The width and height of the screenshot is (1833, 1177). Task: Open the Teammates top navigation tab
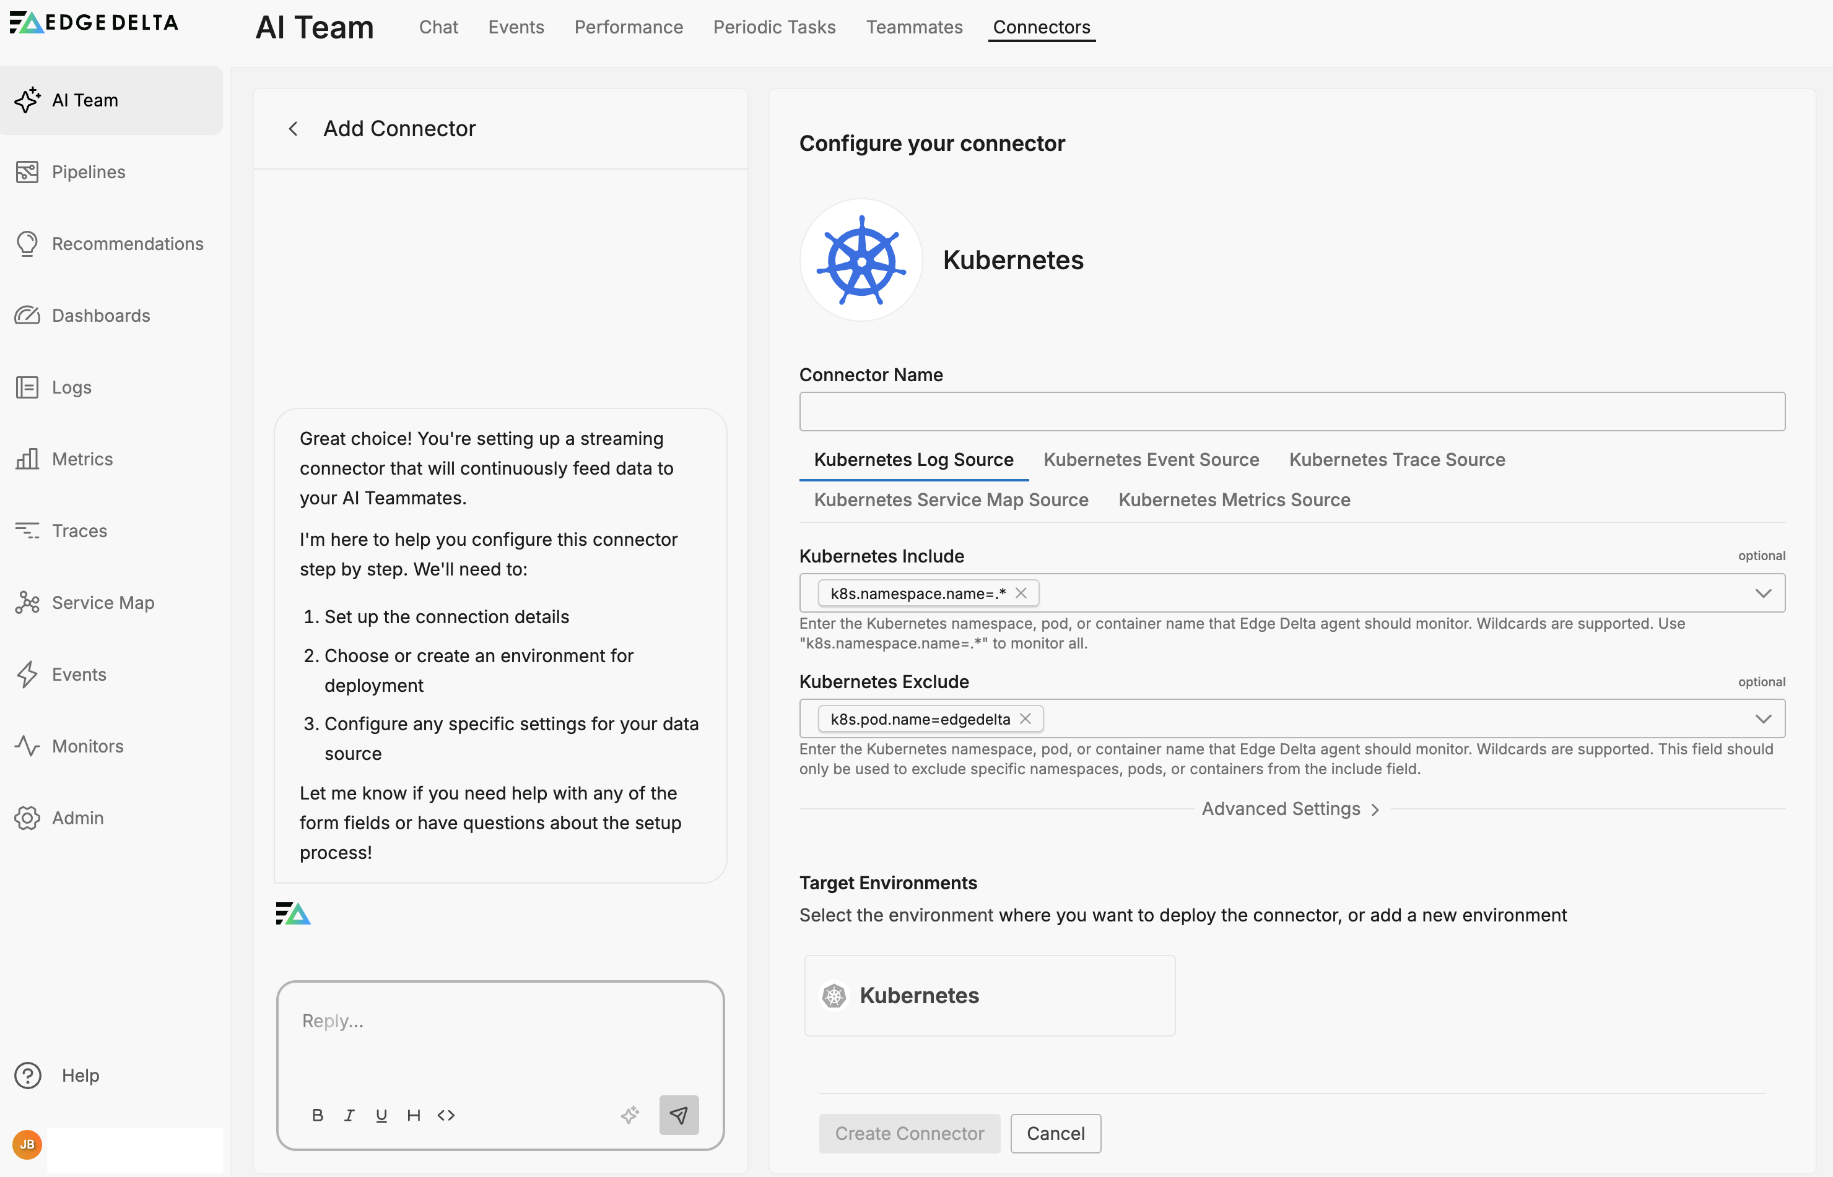pos(914,27)
